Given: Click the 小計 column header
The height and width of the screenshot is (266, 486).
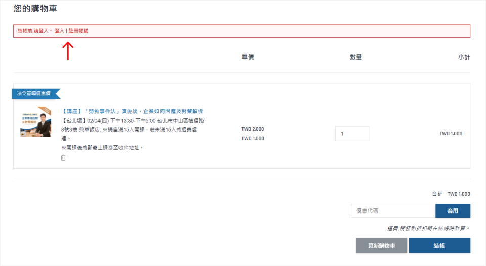Looking at the screenshot, I should (x=464, y=57).
